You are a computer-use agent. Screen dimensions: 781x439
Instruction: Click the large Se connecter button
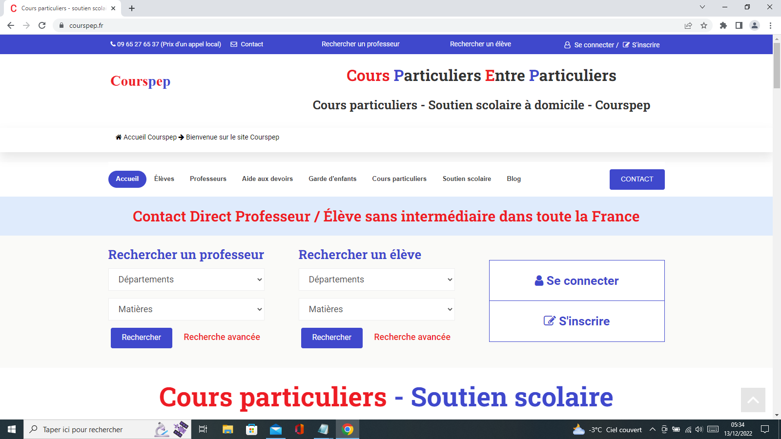coord(576,280)
